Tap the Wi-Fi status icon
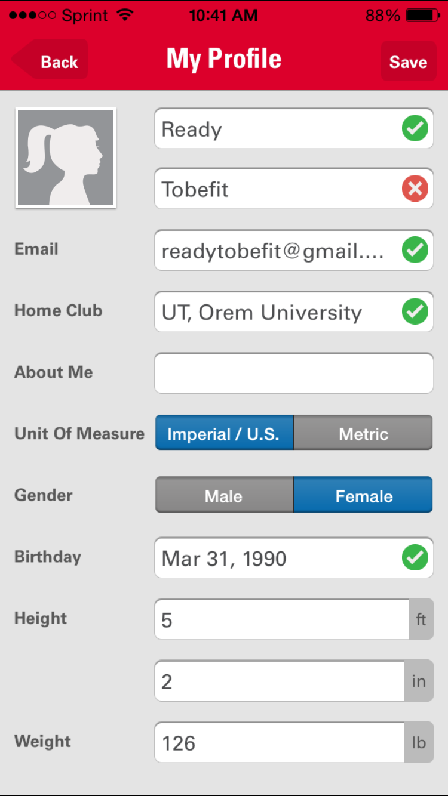The image size is (448, 796). pos(125,16)
